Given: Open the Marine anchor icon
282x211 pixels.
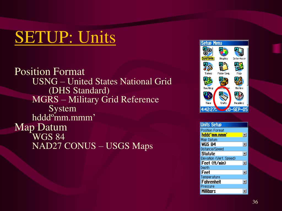Looking at the screenshot, I should pos(239,81).
